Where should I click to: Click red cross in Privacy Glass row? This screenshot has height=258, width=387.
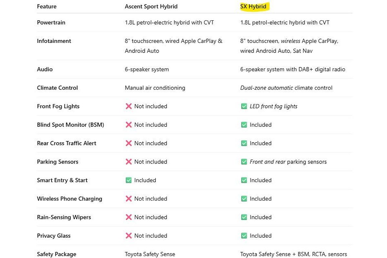point(128,236)
